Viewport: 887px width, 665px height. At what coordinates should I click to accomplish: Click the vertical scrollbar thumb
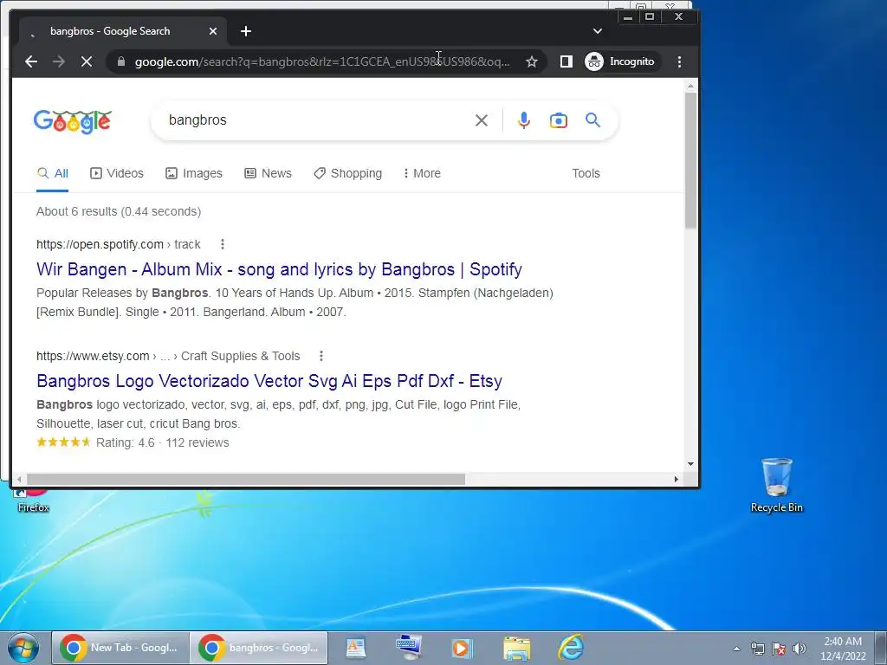[690, 160]
